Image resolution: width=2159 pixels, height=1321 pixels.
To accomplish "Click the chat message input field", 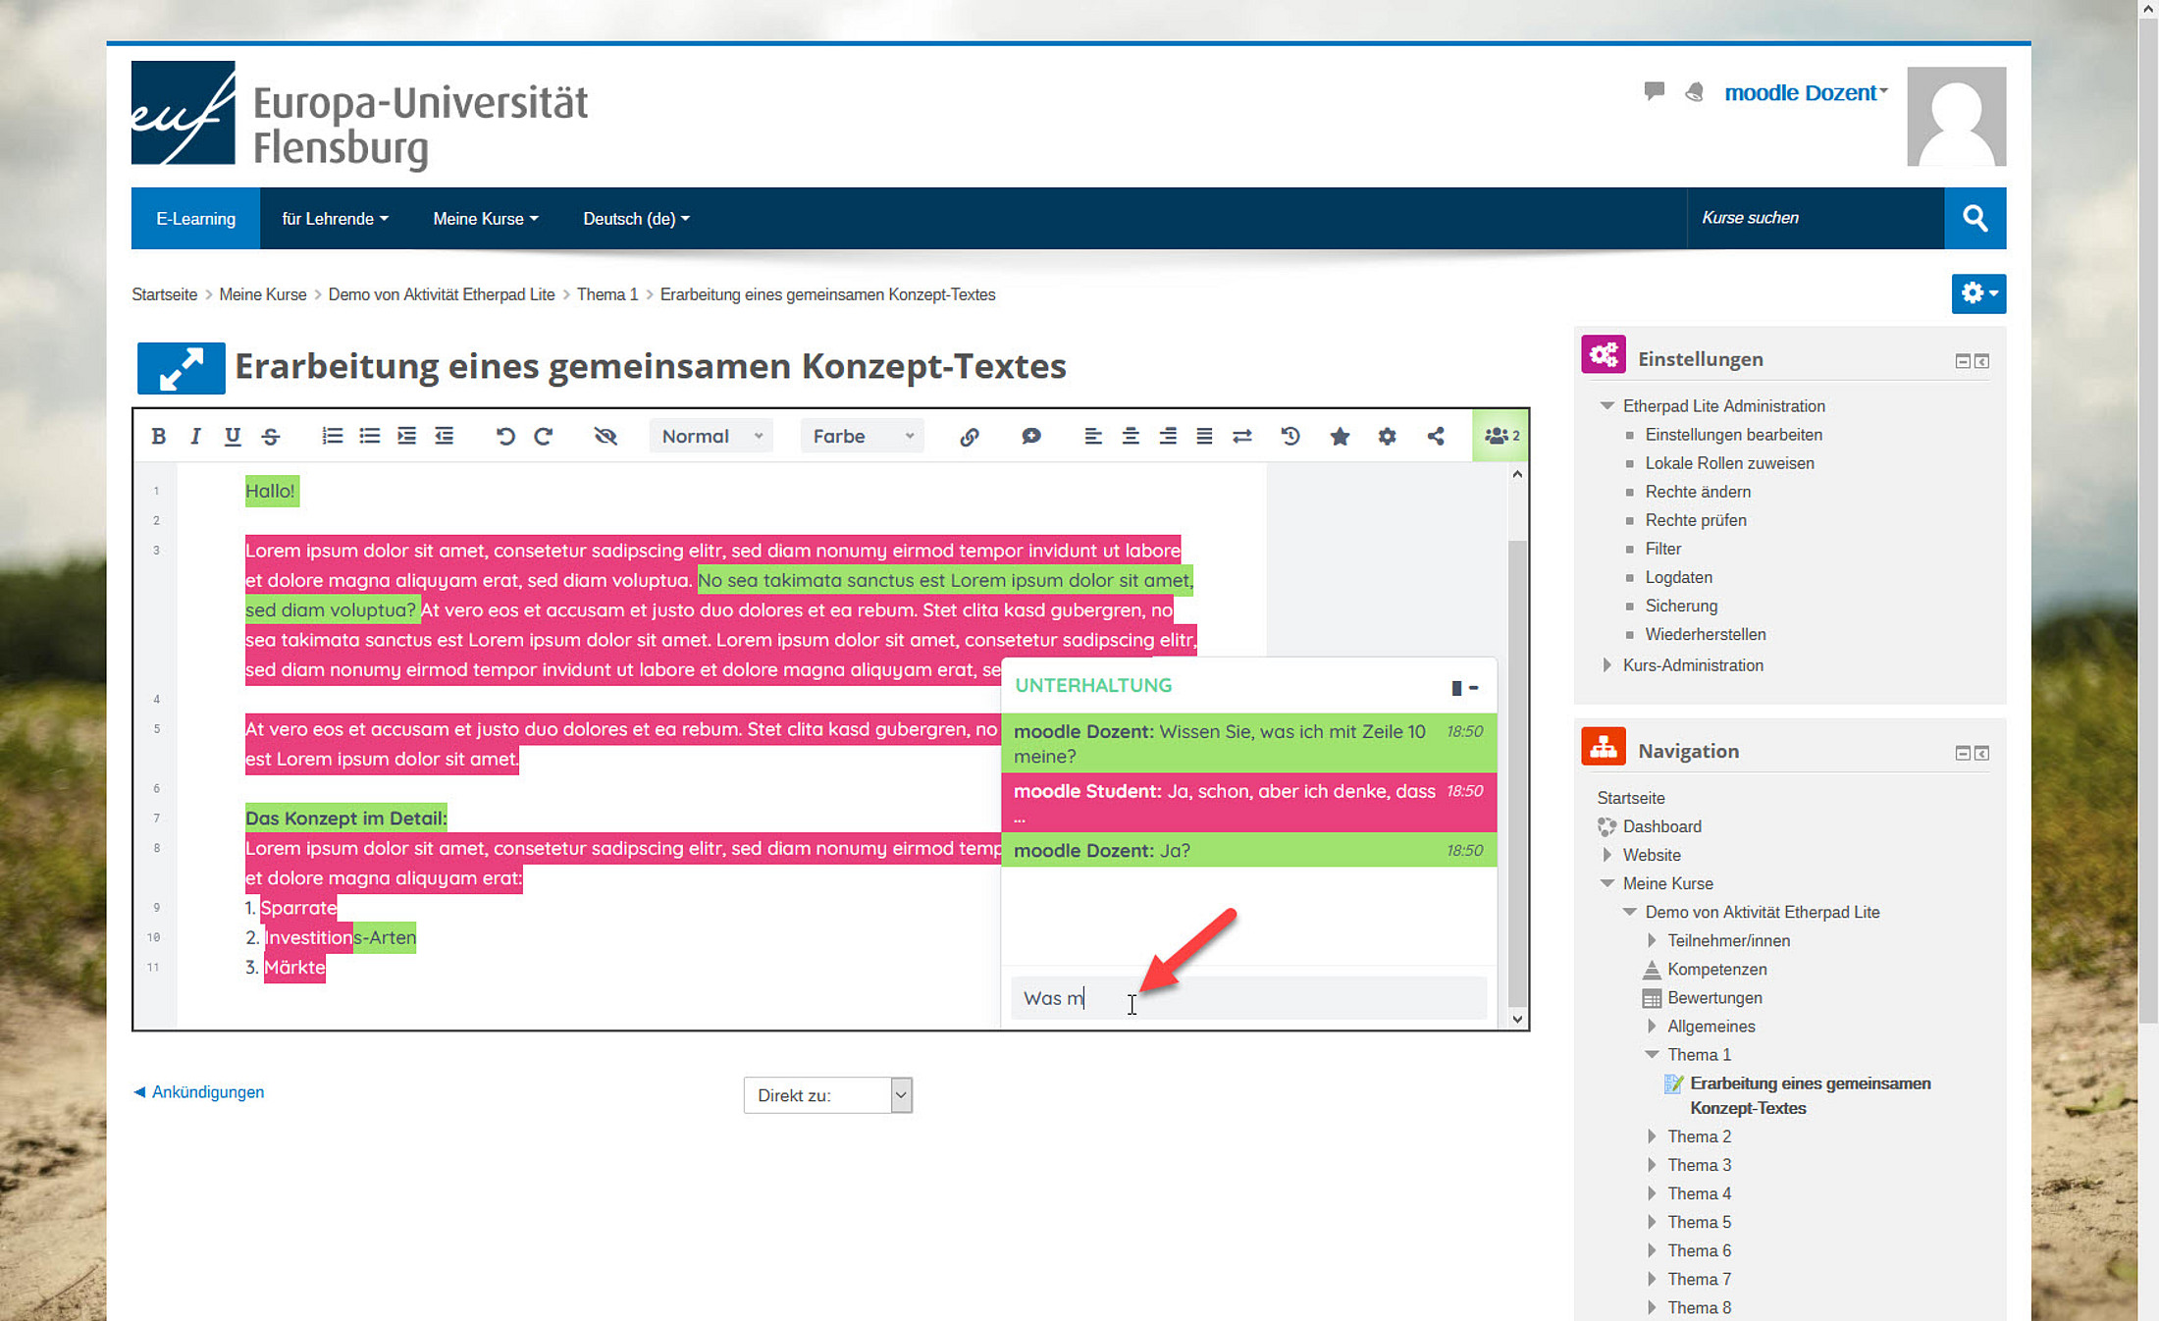I will (1276, 998).
